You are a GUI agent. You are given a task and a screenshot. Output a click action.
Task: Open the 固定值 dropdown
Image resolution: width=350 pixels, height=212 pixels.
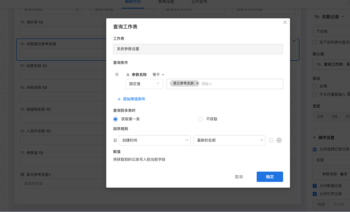(x=144, y=84)
